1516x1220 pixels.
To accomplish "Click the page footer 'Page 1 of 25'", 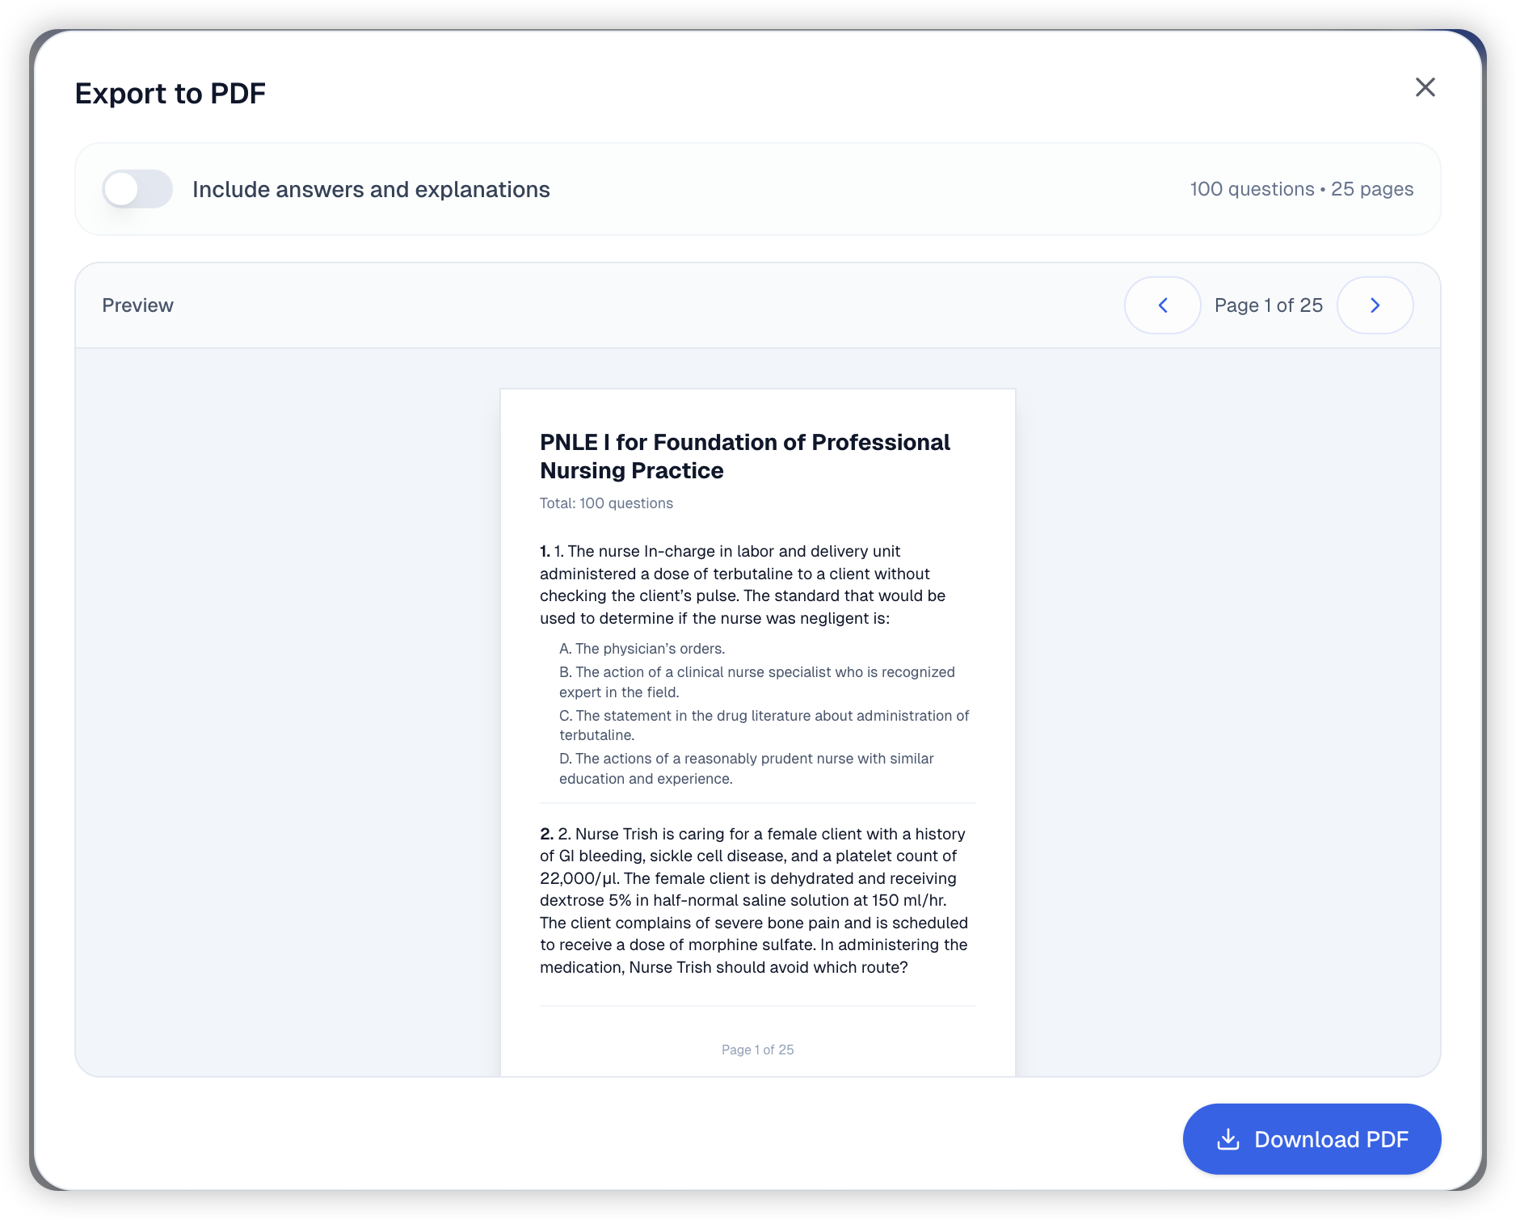I will [757, 1050].
